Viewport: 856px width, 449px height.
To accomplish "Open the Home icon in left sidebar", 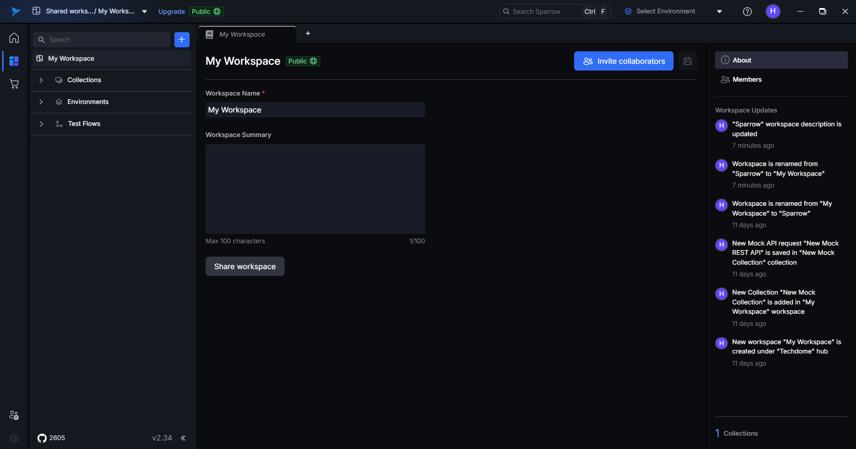I will 14,38.
